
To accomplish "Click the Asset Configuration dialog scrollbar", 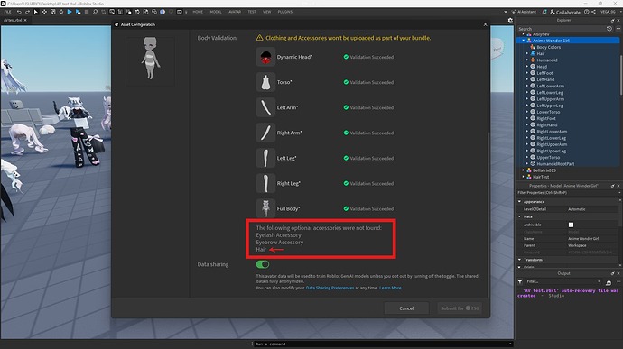I will click(488, 215).
